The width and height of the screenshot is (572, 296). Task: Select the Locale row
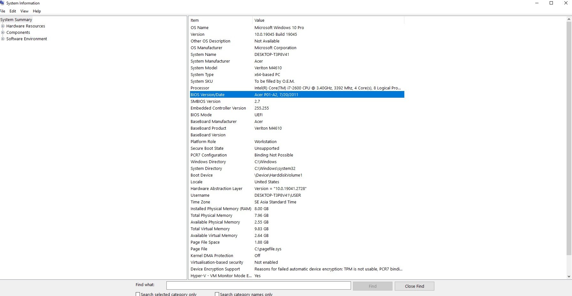click(297, 182)
